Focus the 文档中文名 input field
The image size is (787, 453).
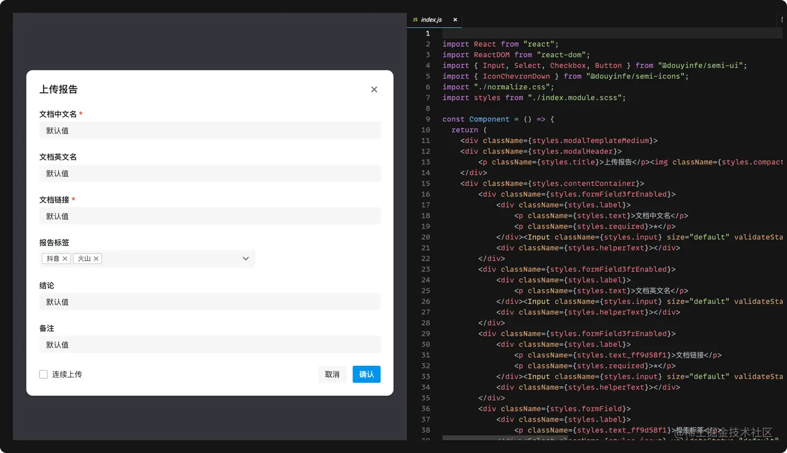pos(210,131)
